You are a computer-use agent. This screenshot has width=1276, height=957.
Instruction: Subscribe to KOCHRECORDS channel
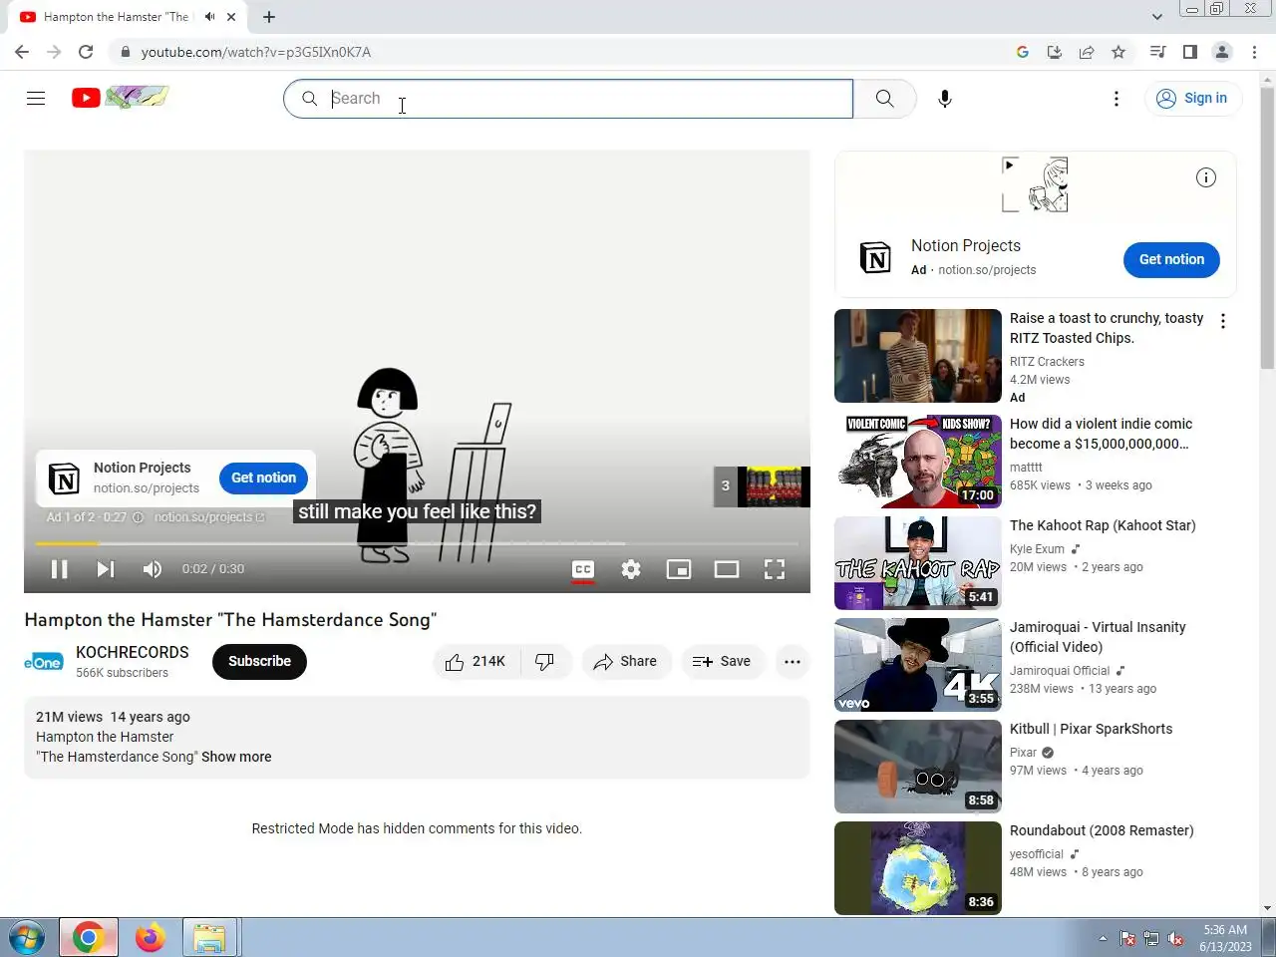coord(259,662)
